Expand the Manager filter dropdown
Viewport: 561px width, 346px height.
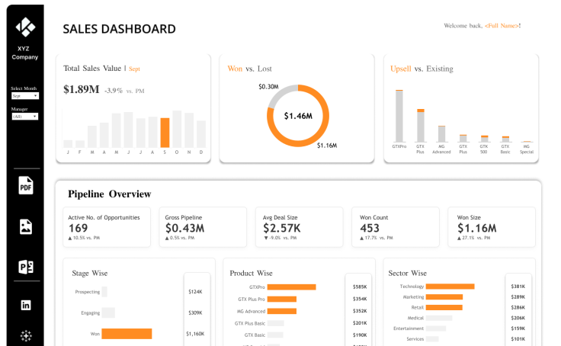tap(25, 117)
